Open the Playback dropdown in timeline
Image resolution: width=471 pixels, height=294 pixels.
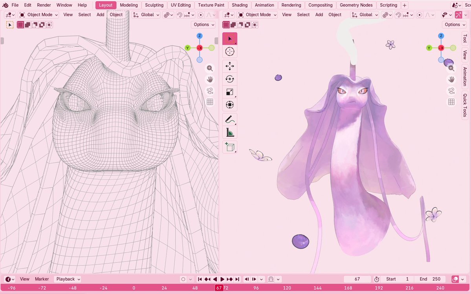[x=68, y=279]
